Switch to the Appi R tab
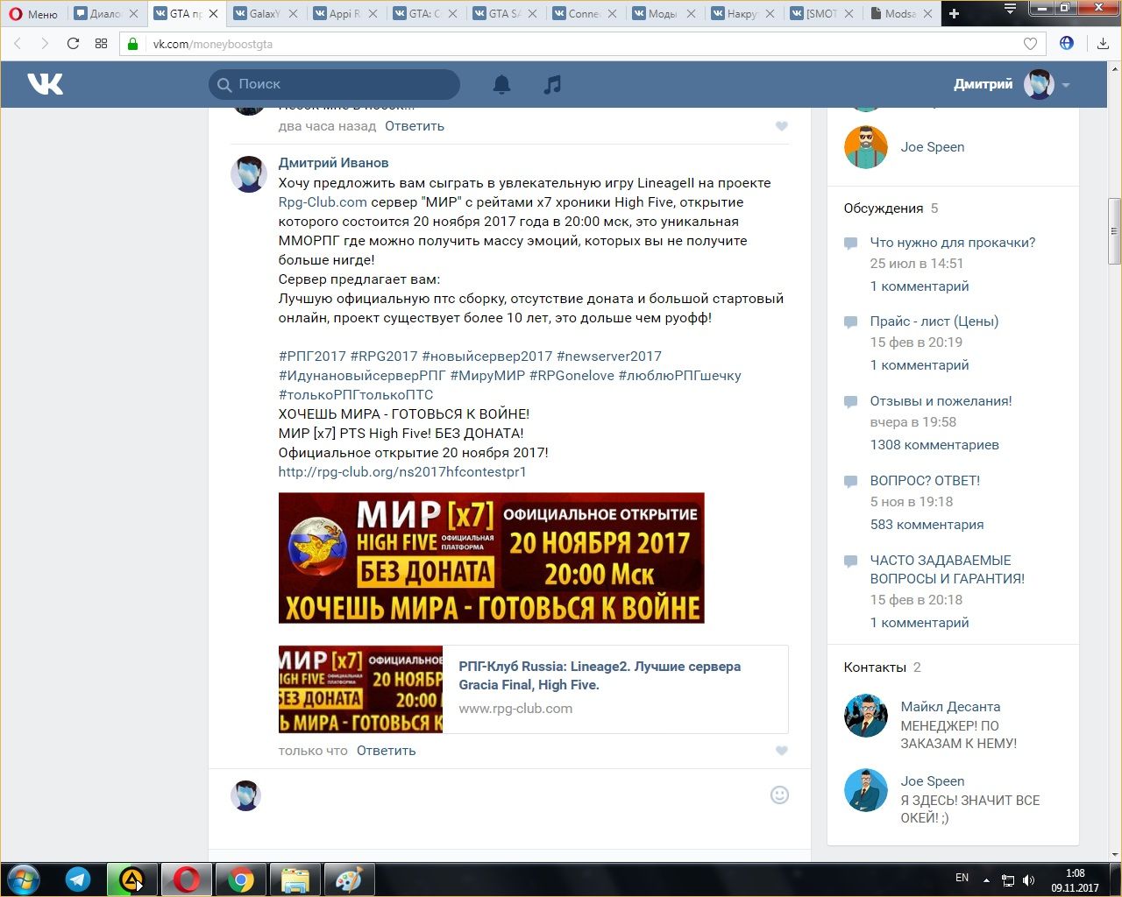 coord(344,14)
